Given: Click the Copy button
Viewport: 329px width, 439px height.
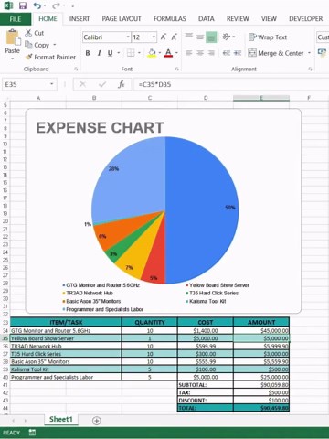Looking at the screenshot, I should tap(37, 45).
